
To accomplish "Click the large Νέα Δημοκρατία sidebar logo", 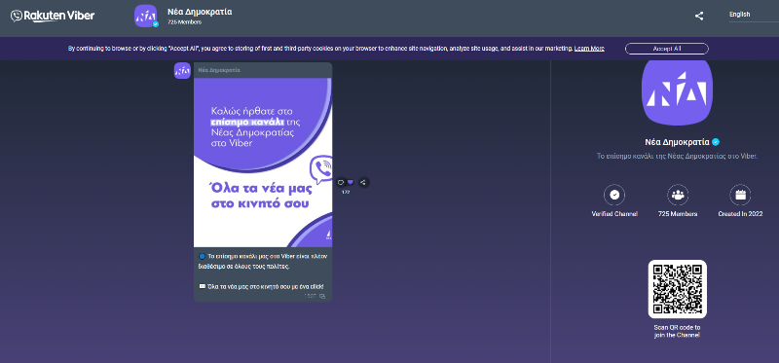I will [x=677, y=92].
